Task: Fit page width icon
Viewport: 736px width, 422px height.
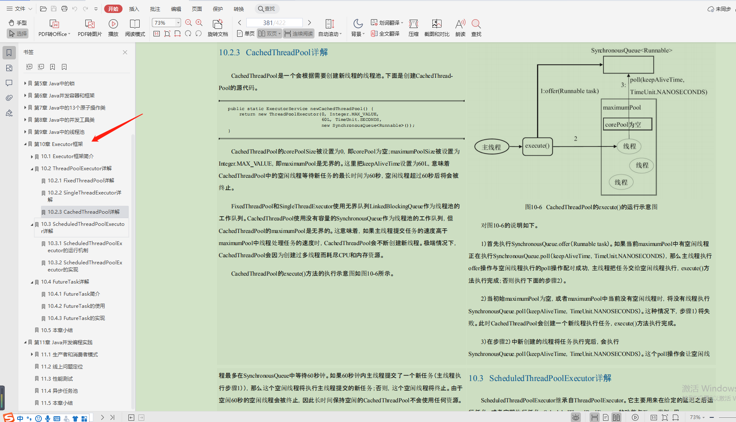Action: (x=177, y=33)
